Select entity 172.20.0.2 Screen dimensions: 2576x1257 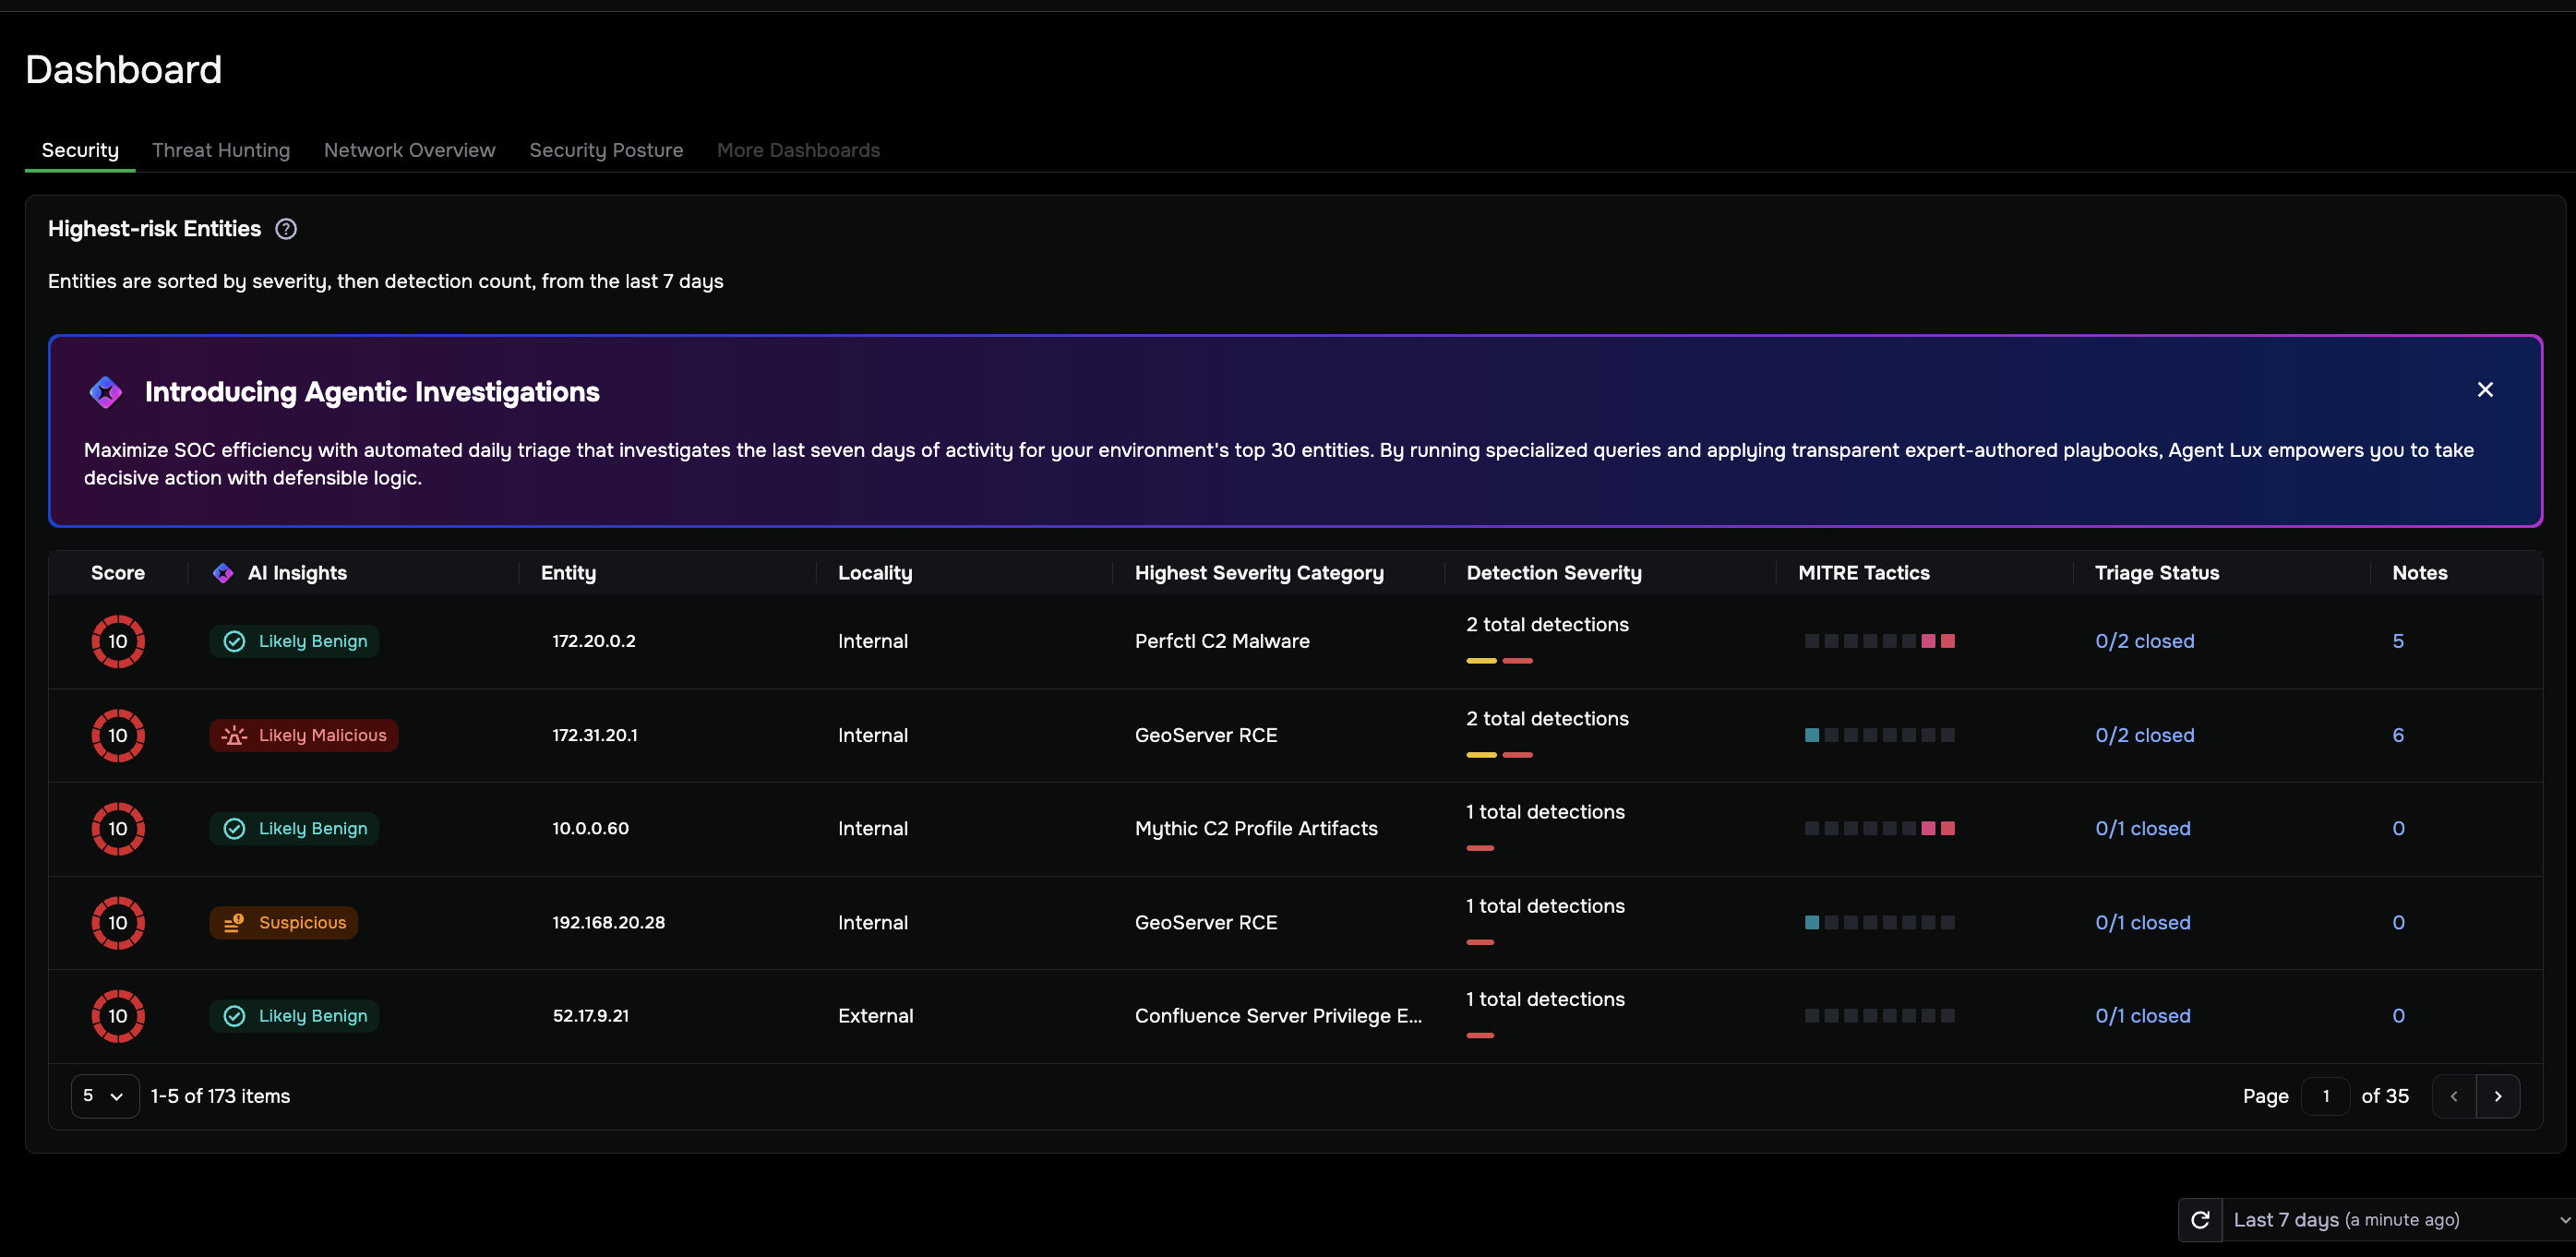pyautogui.click(x=594, y=641)
